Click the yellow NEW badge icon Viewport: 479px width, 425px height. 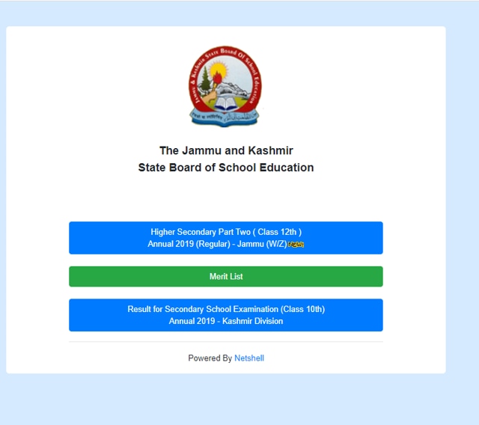pos(296,245)
